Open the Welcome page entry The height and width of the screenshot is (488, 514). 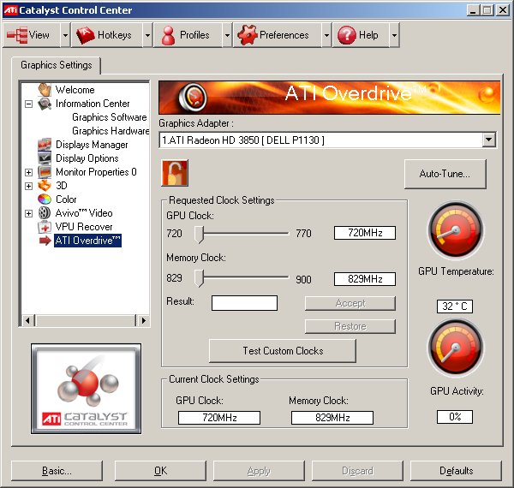coord(75,90)
